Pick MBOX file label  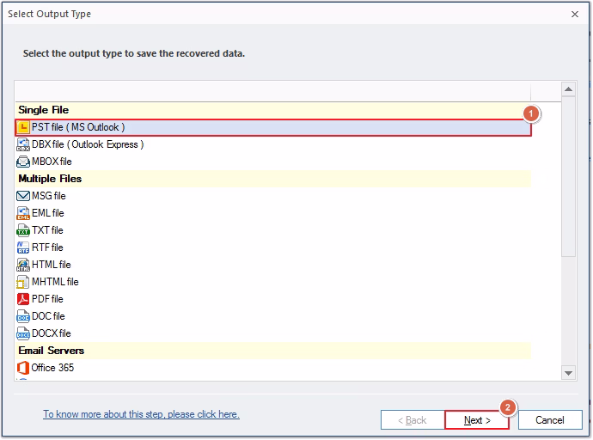[x=52, y=162]
